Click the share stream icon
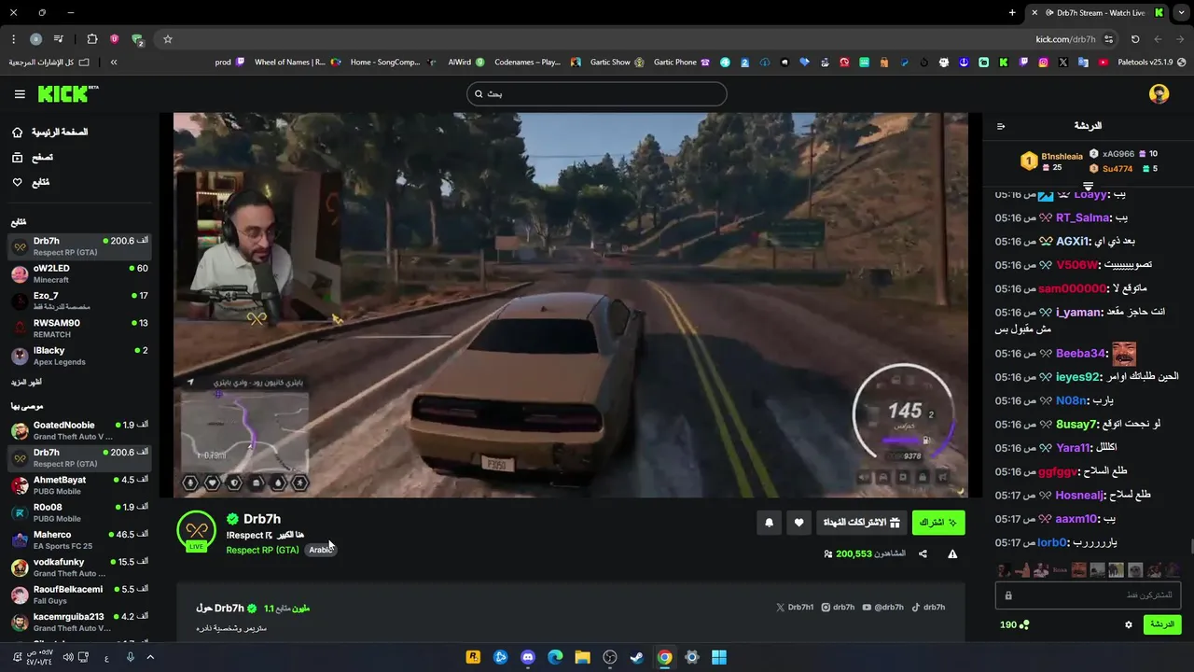The width and height of the screenshot is (1194, 672). 923,553
